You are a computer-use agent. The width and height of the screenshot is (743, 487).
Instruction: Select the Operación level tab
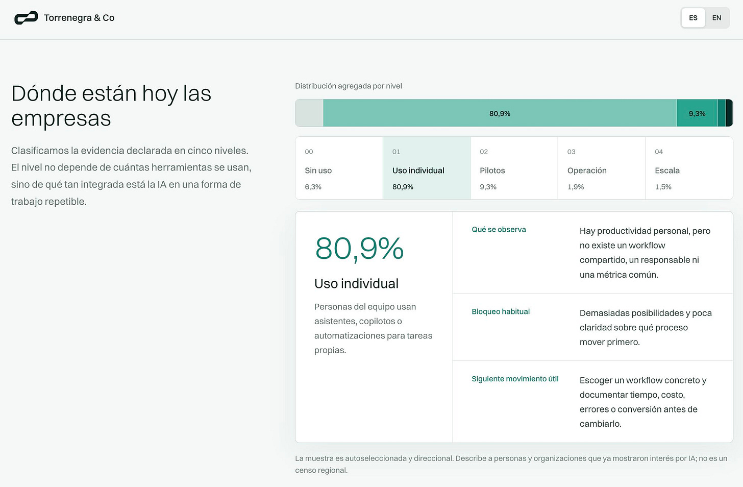coord(602,168)
